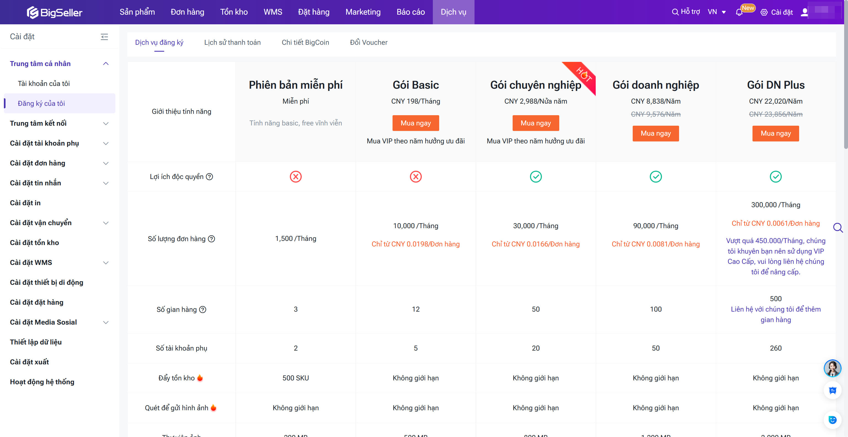
Task: Open the VN language dropdown
Action: click(717, 12)
